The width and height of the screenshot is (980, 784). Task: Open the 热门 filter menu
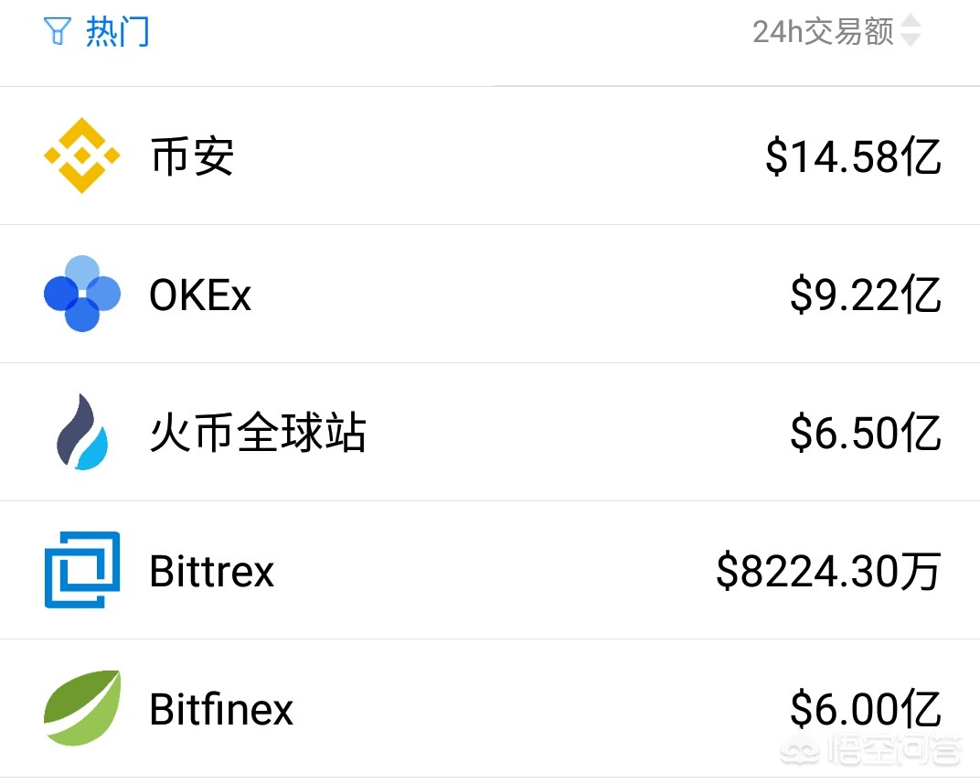[117, 33]
